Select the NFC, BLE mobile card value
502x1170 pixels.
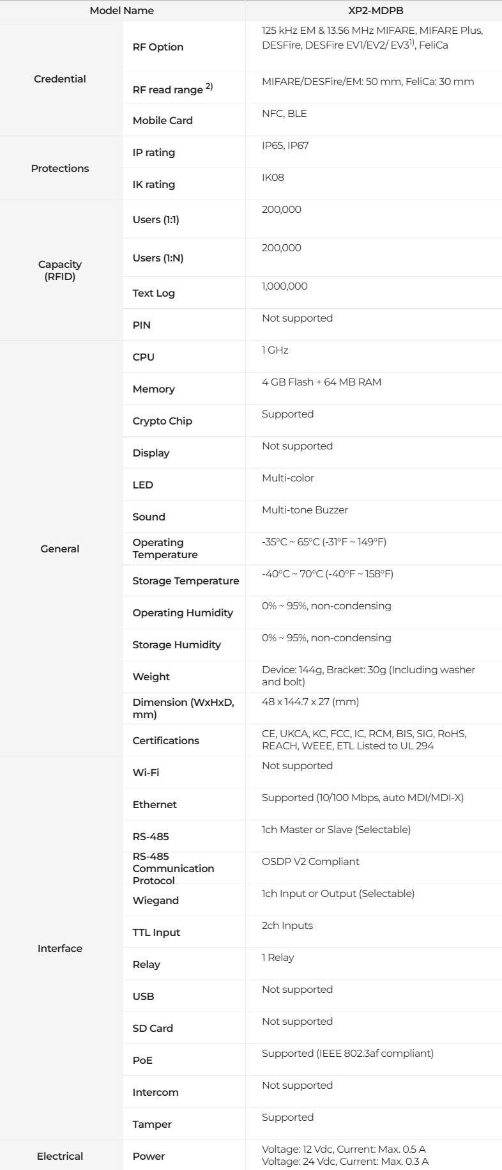point(284,114)
